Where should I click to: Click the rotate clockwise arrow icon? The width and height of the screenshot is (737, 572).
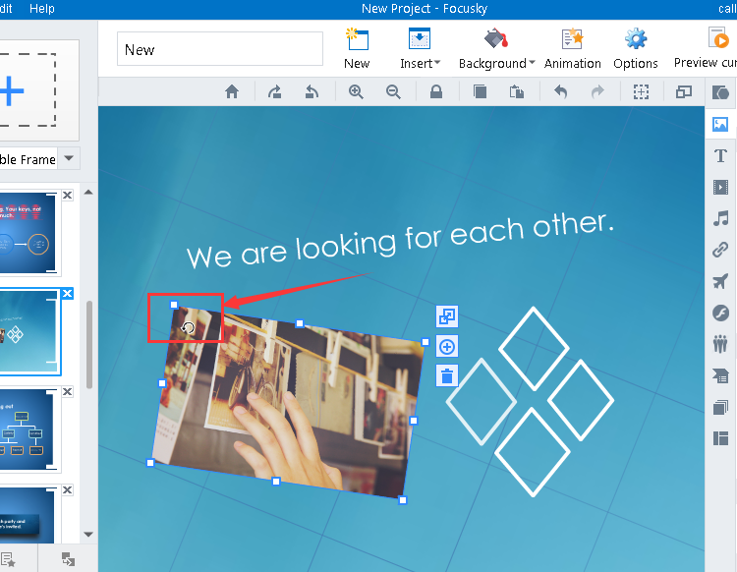click(x=275, y=91)
